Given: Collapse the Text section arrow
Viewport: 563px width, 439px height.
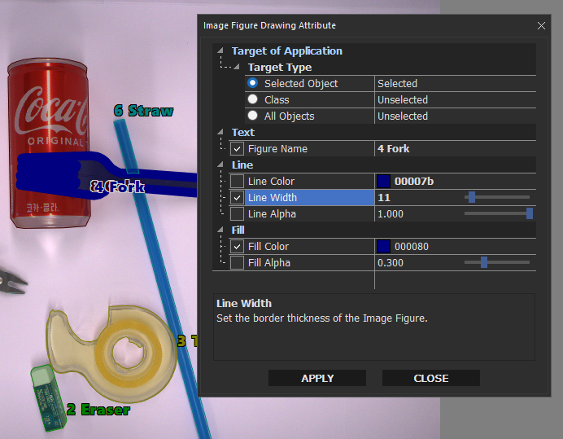Looking at the screenshot, I should [x=220, y=132].
